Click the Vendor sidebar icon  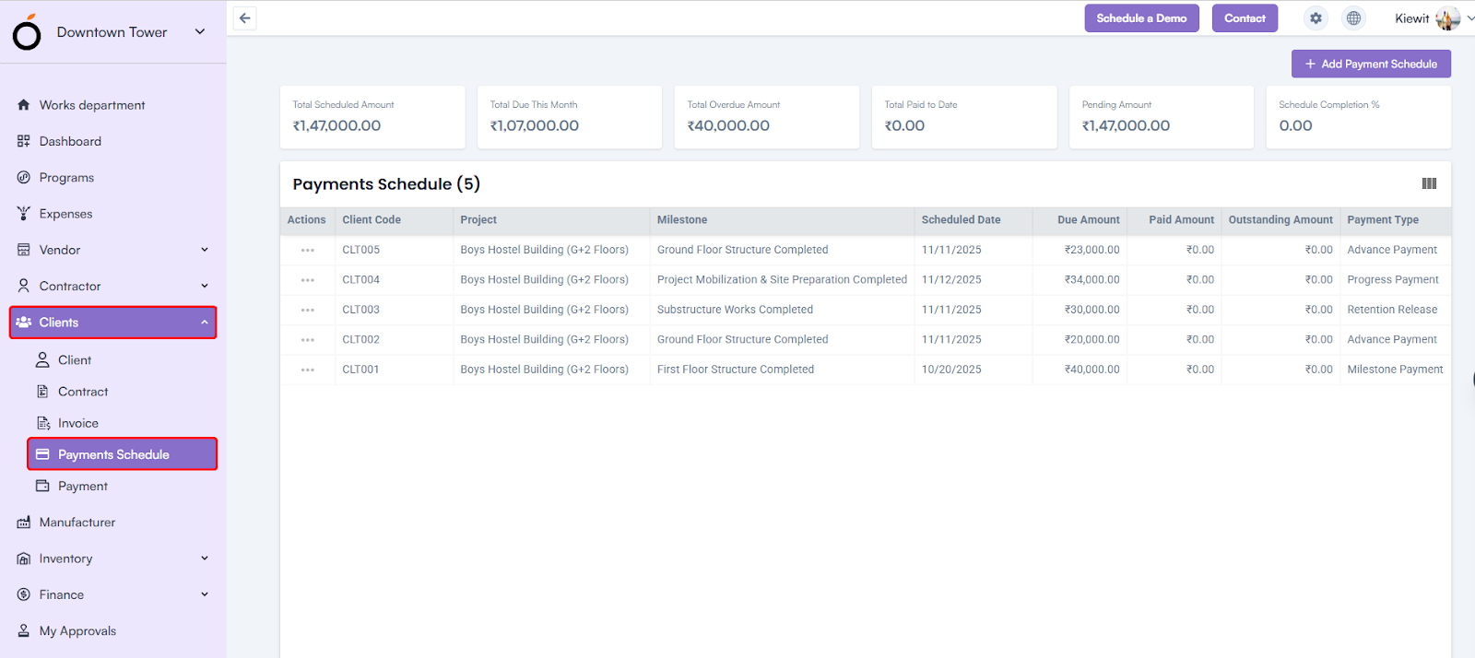[x=24, y=250]
